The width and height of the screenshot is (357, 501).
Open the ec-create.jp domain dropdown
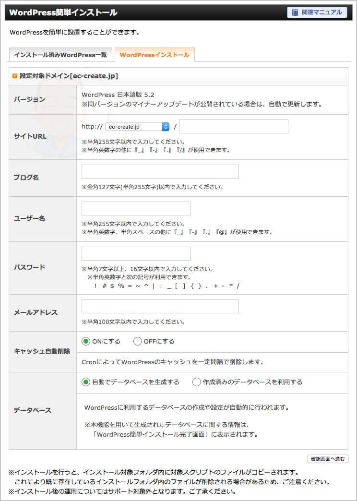(137, 127)
